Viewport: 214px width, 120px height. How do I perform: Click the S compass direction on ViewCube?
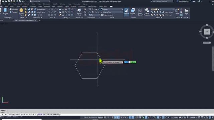[x=207, y=38]
